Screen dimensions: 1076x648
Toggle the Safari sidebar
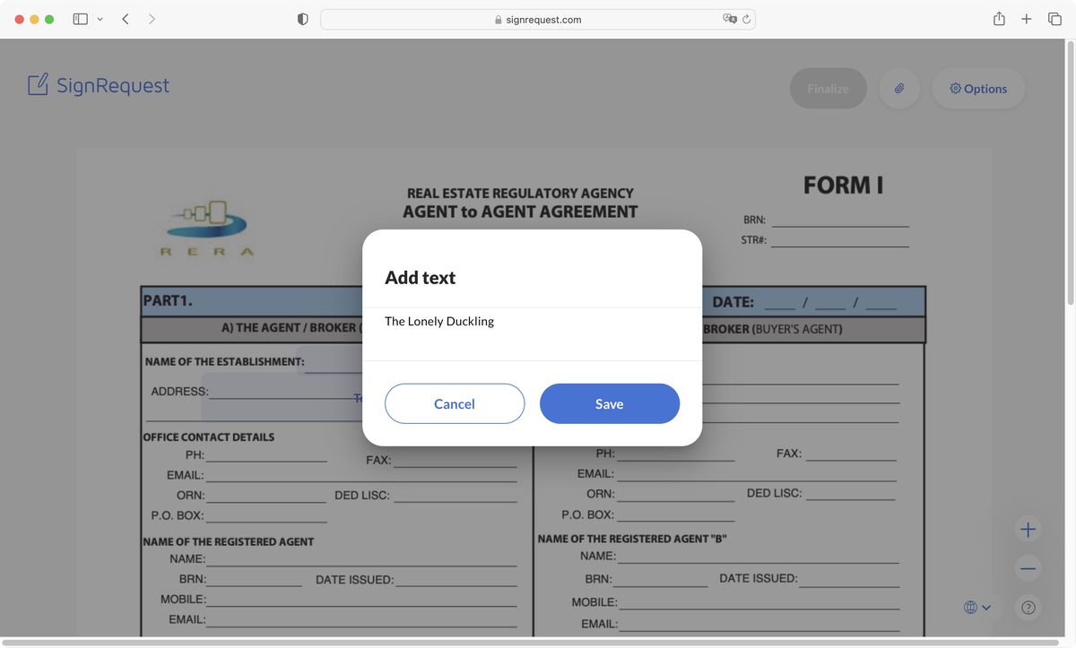click(79, 18)
